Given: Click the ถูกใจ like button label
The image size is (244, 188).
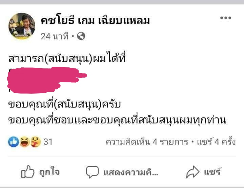Looking at the screenshot, I should 49,172.
